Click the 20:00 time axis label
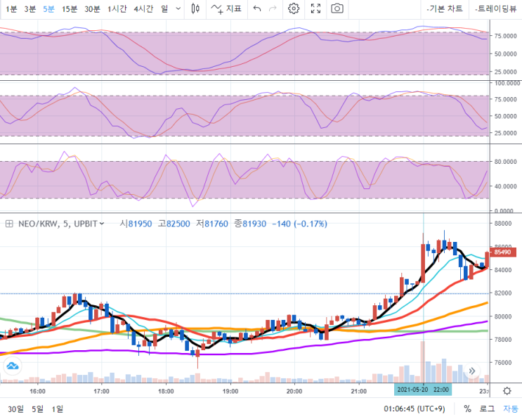This screenshot has height=417, width=522. pyautogui.click(x=294, y=391)
